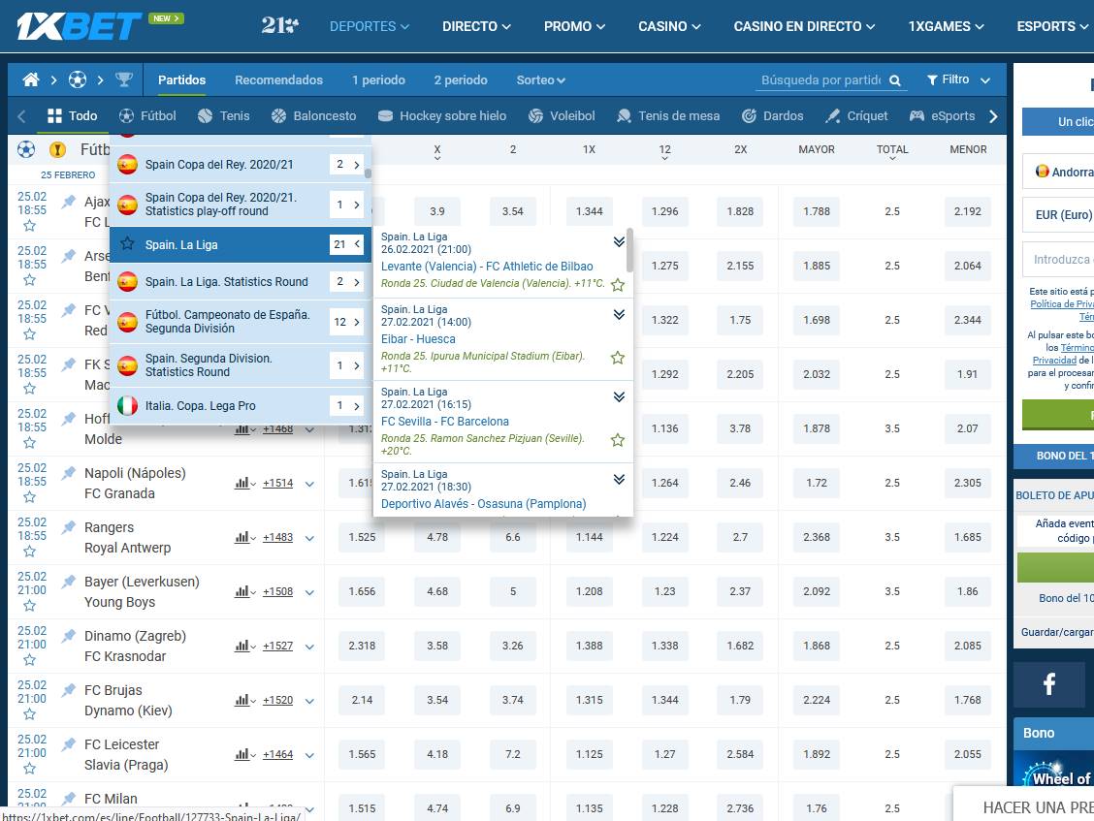Click the soccer ball icon beside Fútbol header
The image size is (1094, 821).
tap(26, 149)
